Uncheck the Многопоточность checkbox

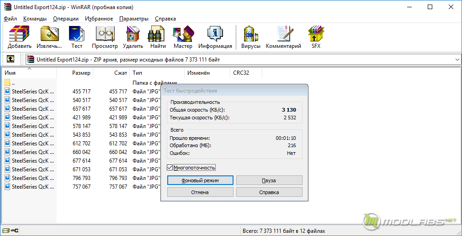click(x=170, y=168)
